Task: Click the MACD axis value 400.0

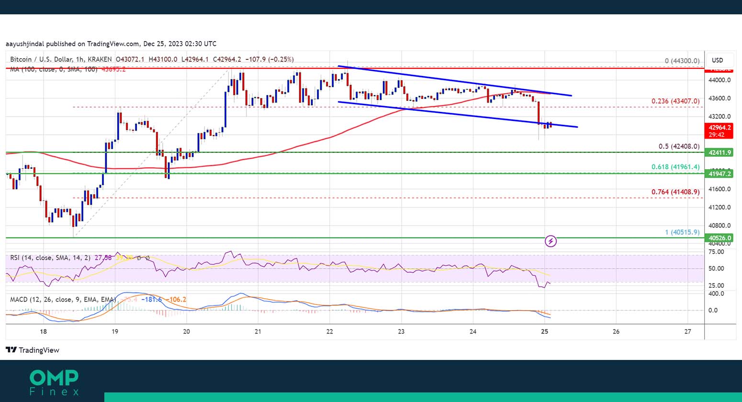Action: (x=716, y=293)
